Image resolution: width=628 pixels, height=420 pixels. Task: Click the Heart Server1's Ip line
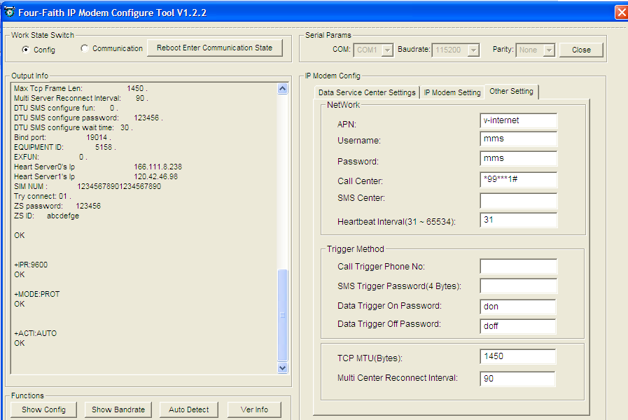pyautogui.click(x=96, y=176)
